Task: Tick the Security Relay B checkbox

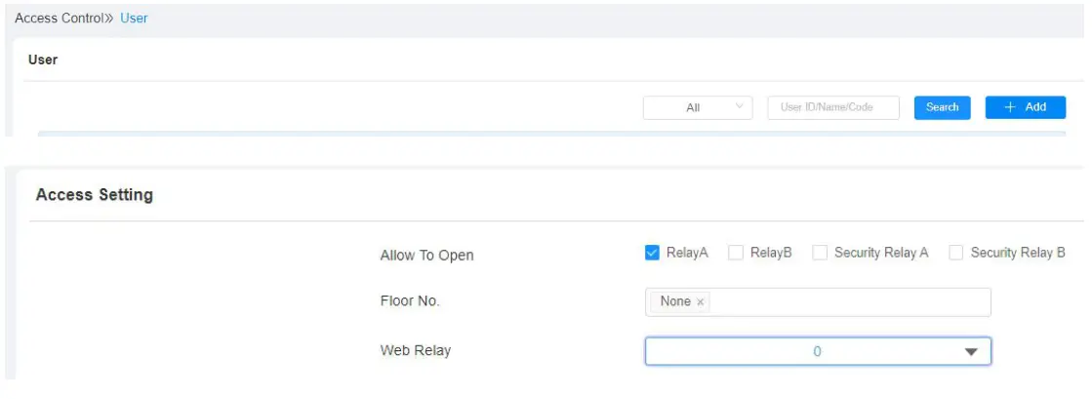Action: coord(956,253)
